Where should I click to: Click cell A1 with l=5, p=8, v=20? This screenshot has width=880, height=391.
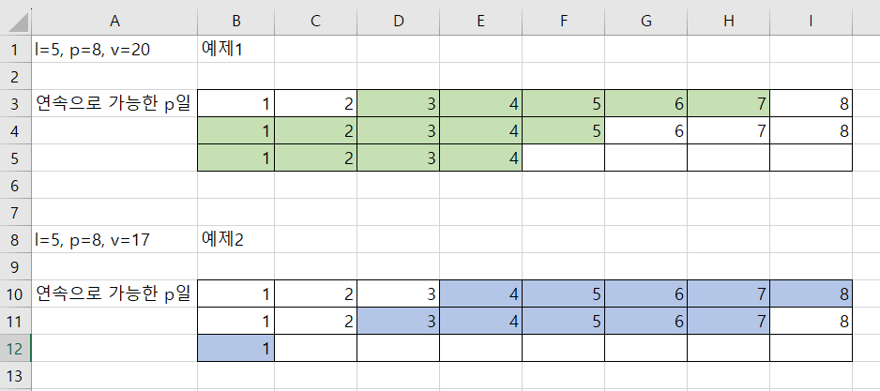point(114,50)
